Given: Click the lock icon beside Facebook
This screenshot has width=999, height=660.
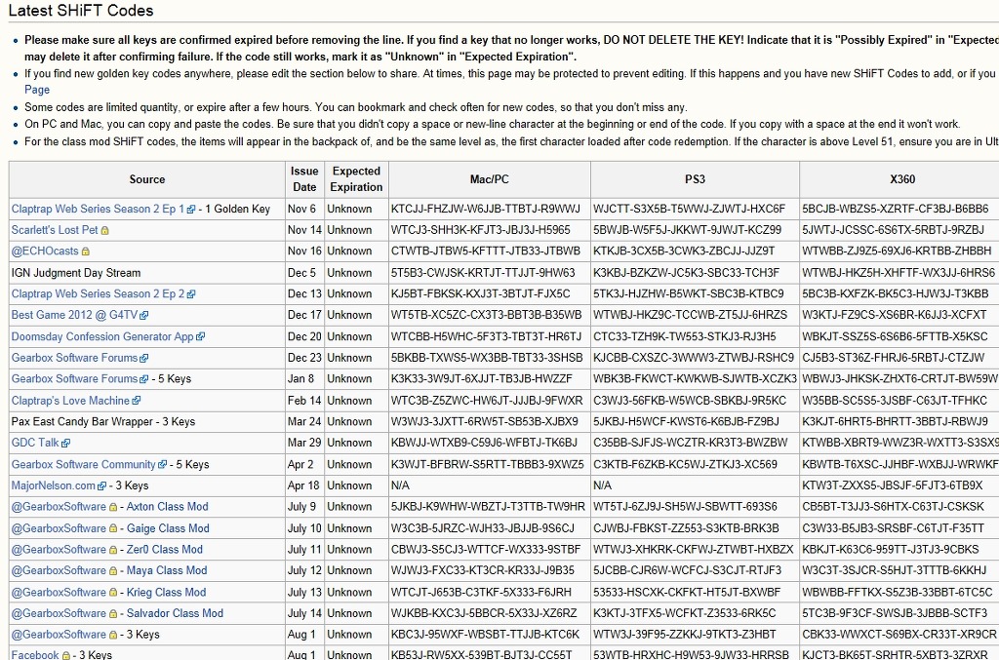Looking at the screenshot, I should click(x=65, y=655).
